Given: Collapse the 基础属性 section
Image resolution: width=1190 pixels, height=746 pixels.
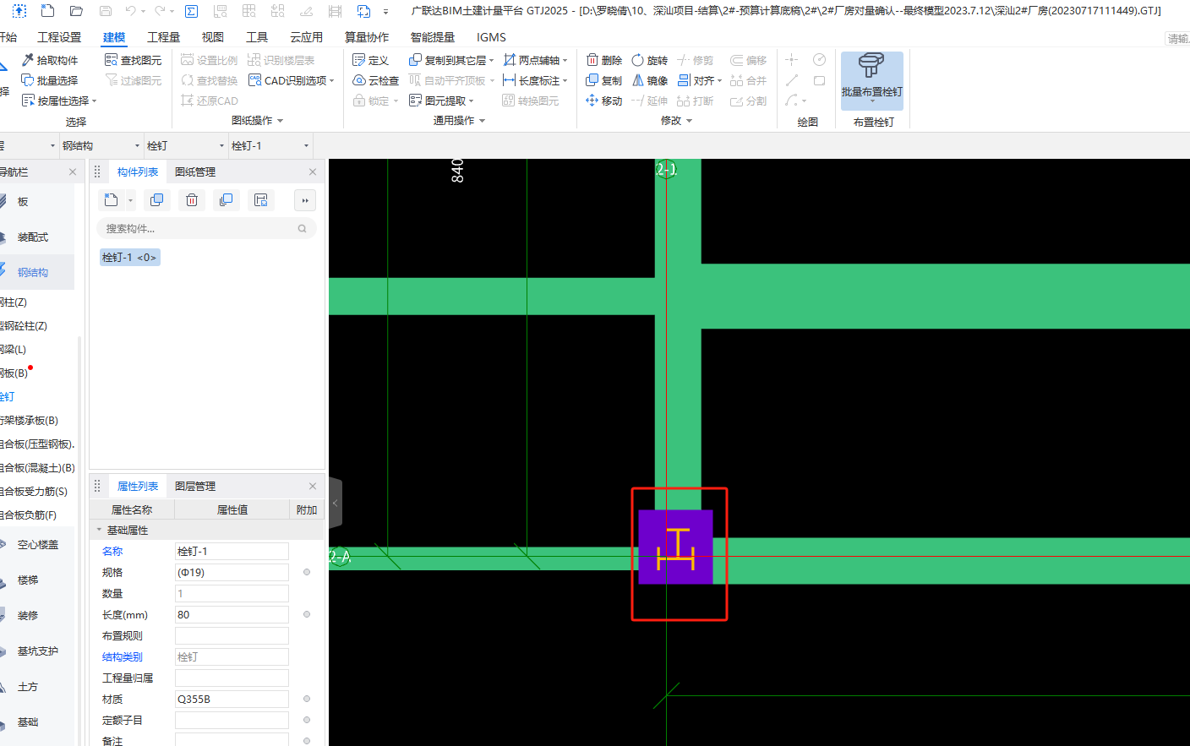Looking at the screenshot, I should click(x=99, y=530).
